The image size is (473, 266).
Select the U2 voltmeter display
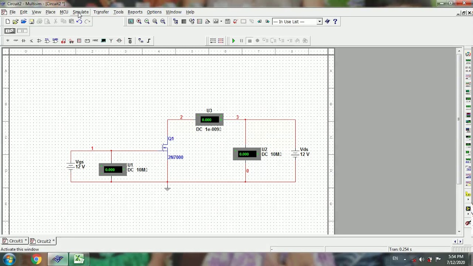coord(247,154)
